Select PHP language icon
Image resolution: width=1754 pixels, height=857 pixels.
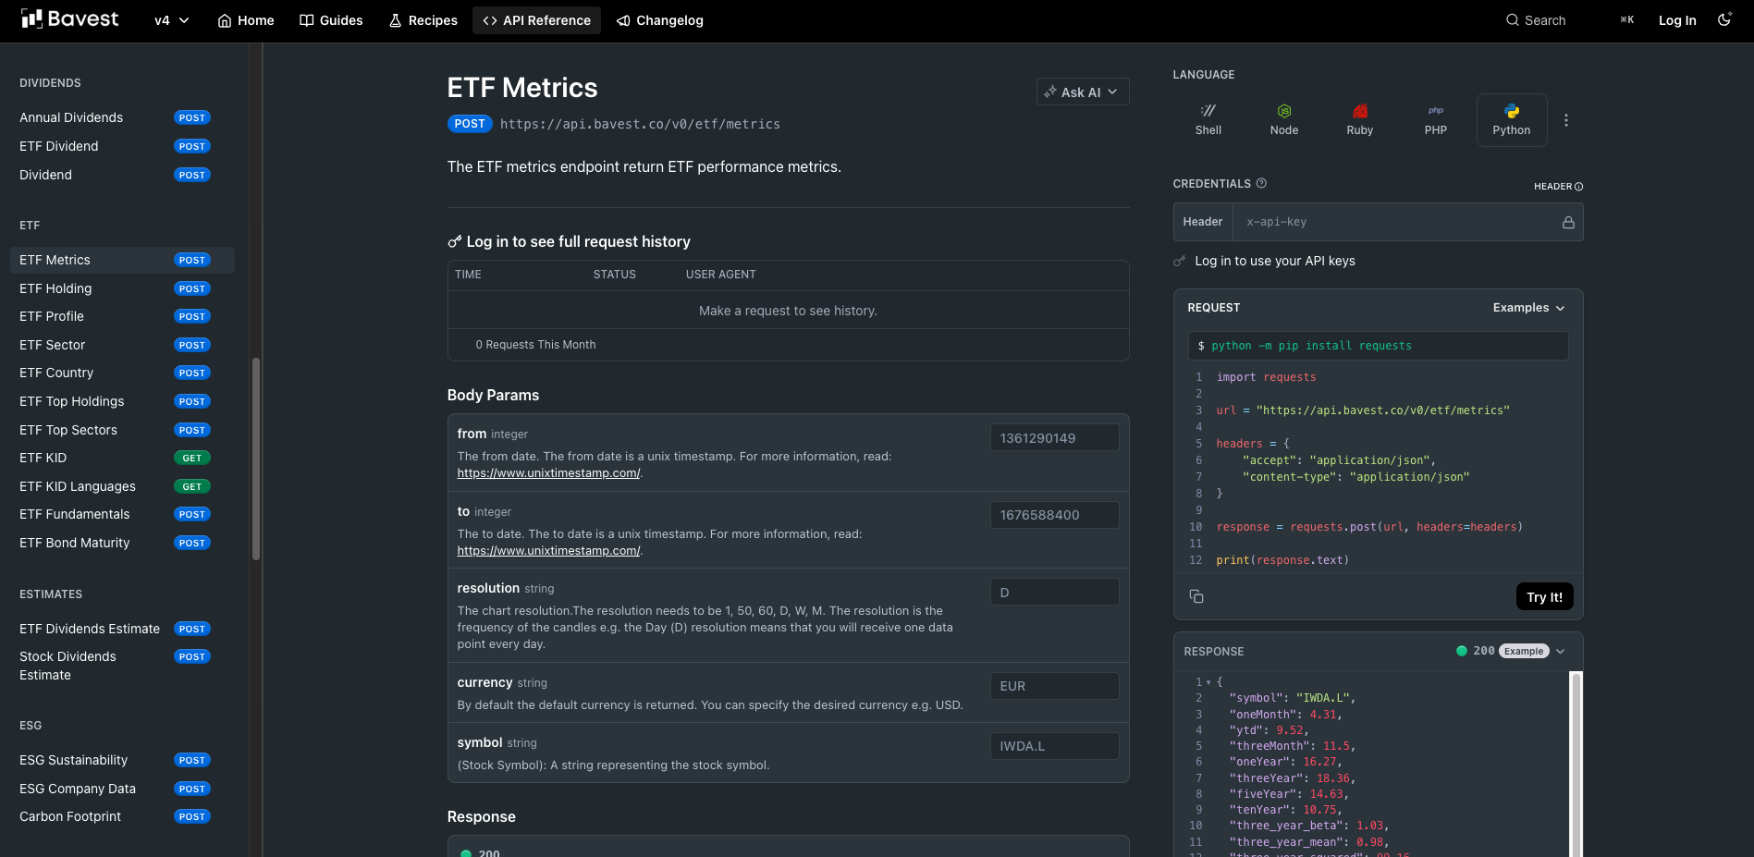pos(1436,120)
